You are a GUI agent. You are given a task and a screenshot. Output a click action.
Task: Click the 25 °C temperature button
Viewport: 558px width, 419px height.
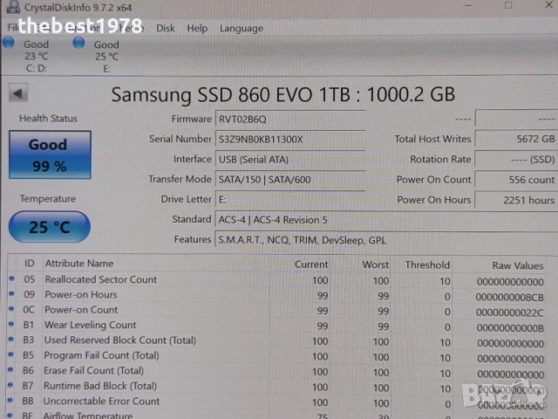click(x=50, y=227)
